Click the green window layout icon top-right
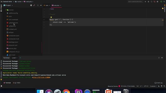Screen dimensions: 166x93 pos(161,2)
